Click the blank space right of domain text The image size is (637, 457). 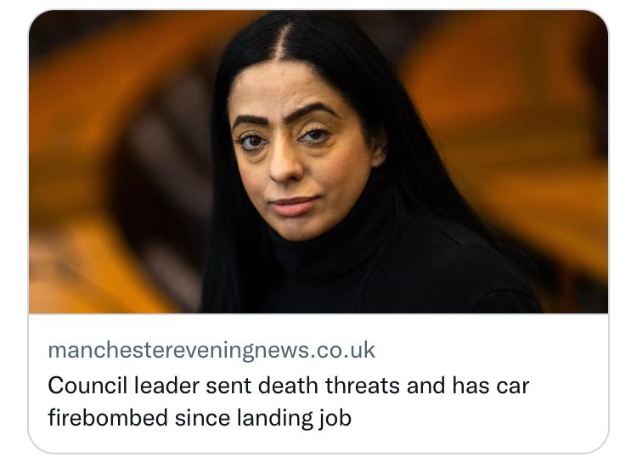coord(488,350)
